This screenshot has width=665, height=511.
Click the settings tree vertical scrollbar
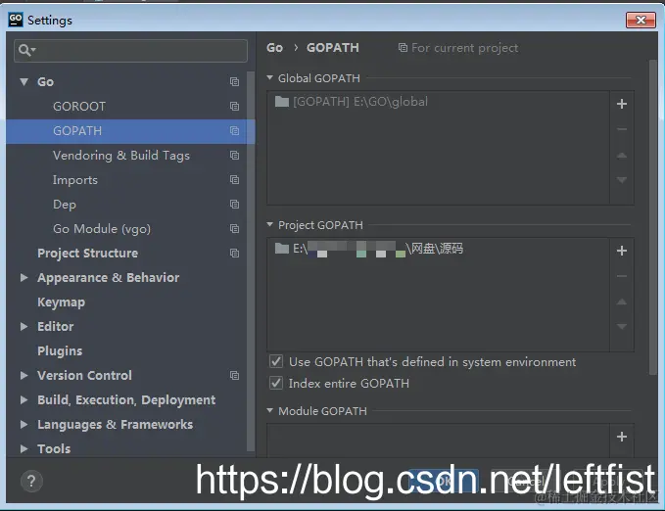click(251, 260)
